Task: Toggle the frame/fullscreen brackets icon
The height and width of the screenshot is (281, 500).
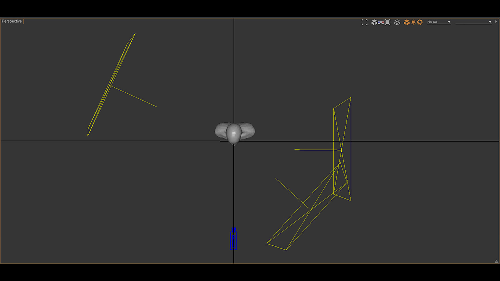Action: (365, 22)
